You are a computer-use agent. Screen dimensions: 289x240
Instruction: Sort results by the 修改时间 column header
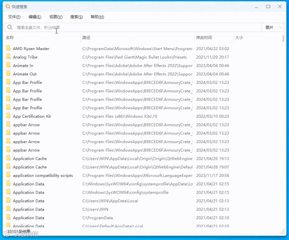204,37
